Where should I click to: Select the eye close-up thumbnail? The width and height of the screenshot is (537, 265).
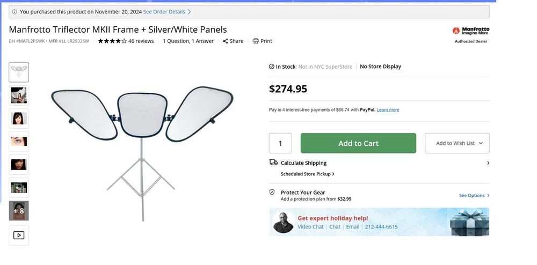pos(19,142)
